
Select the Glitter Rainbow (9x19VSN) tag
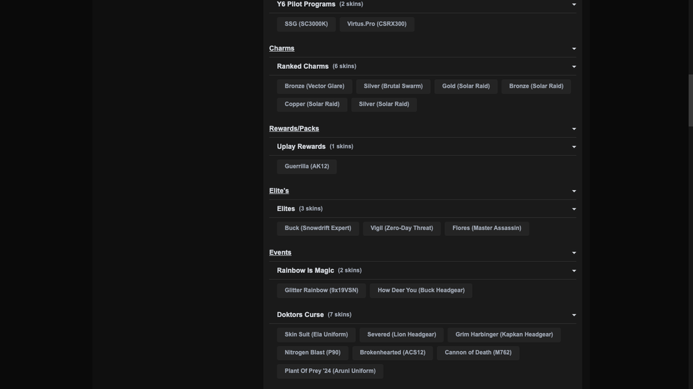[322, 291]
